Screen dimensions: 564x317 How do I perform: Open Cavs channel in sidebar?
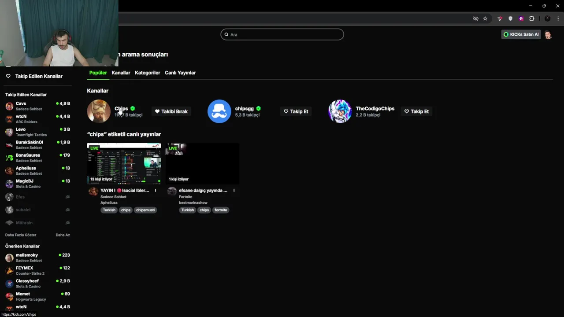tap(38, 106)
